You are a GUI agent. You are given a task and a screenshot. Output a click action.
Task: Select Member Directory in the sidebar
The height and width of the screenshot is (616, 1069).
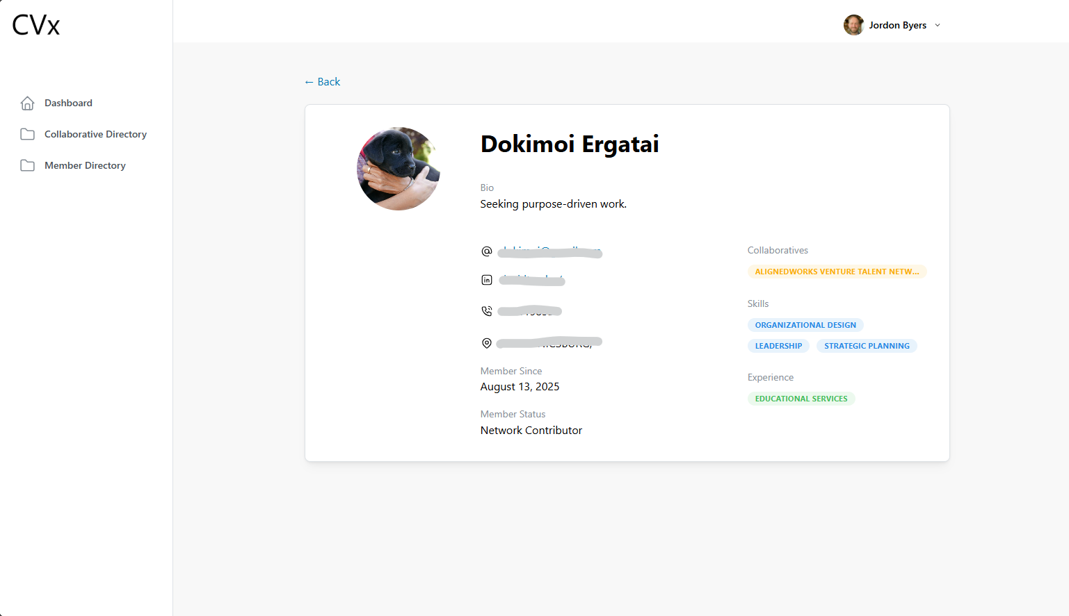(x=85, y=165)
